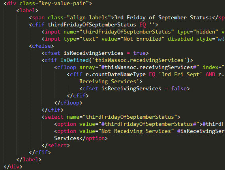Click the final closing div tag
225x170 pixels.
[x=13, y=167]
